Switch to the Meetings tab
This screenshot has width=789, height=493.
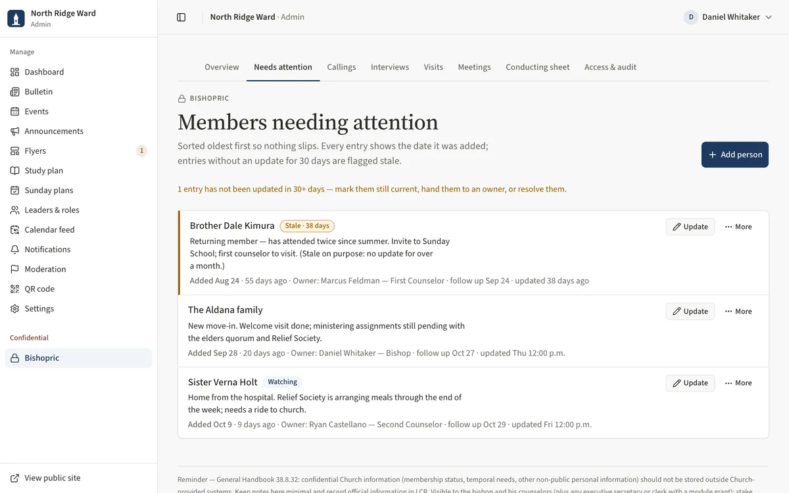coord(474,67)
